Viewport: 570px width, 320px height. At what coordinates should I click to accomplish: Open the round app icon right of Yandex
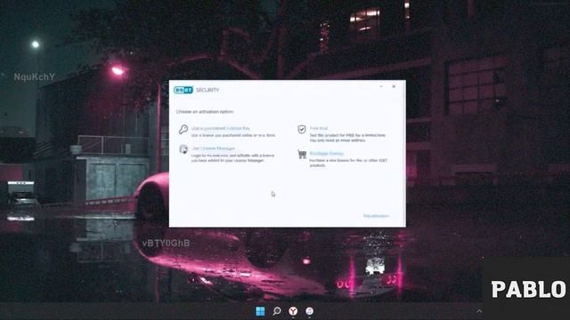309,311
